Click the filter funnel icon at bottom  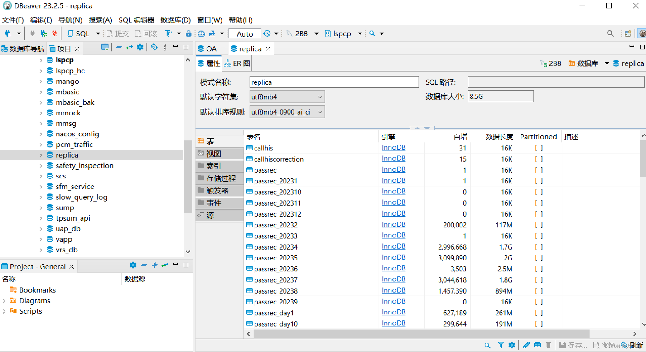[501, 345]
